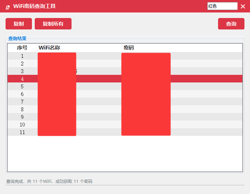Click the 查询结果 group label
Viewport: 250px width, 194px height.
coord(17,38)
